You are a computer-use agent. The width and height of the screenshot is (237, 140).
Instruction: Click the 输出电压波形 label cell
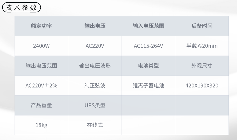[x=95, y=66]
